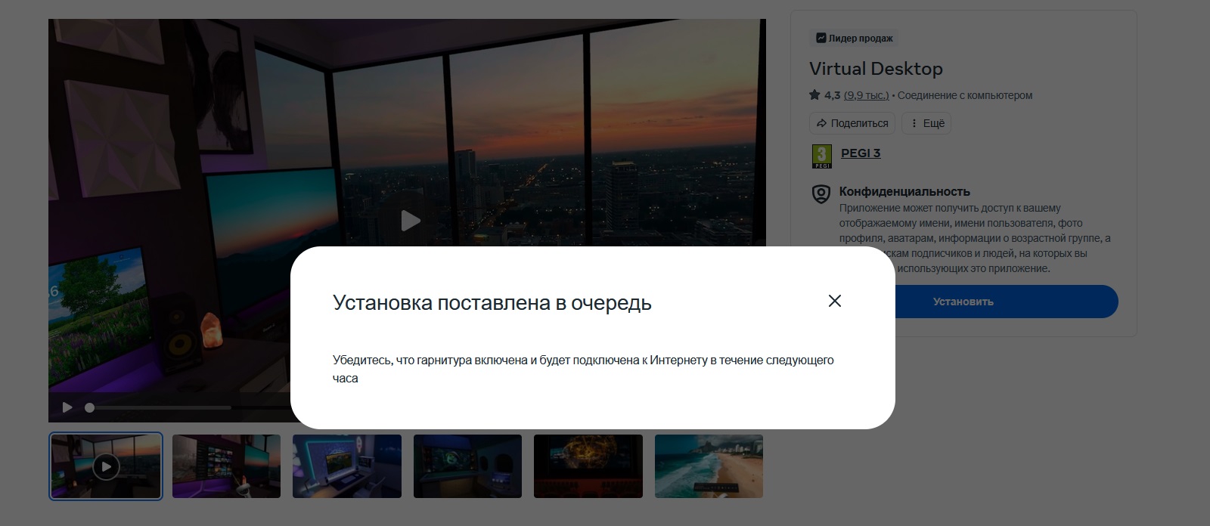The height and width of the screenshot is (526, 1210).
Task: Click the play button in video control bar
Action: point(67,407)
